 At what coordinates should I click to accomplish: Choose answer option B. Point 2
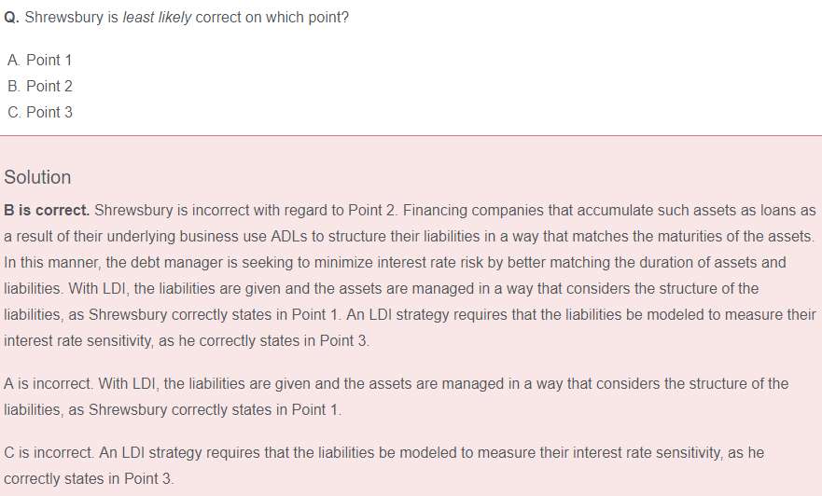39,86
